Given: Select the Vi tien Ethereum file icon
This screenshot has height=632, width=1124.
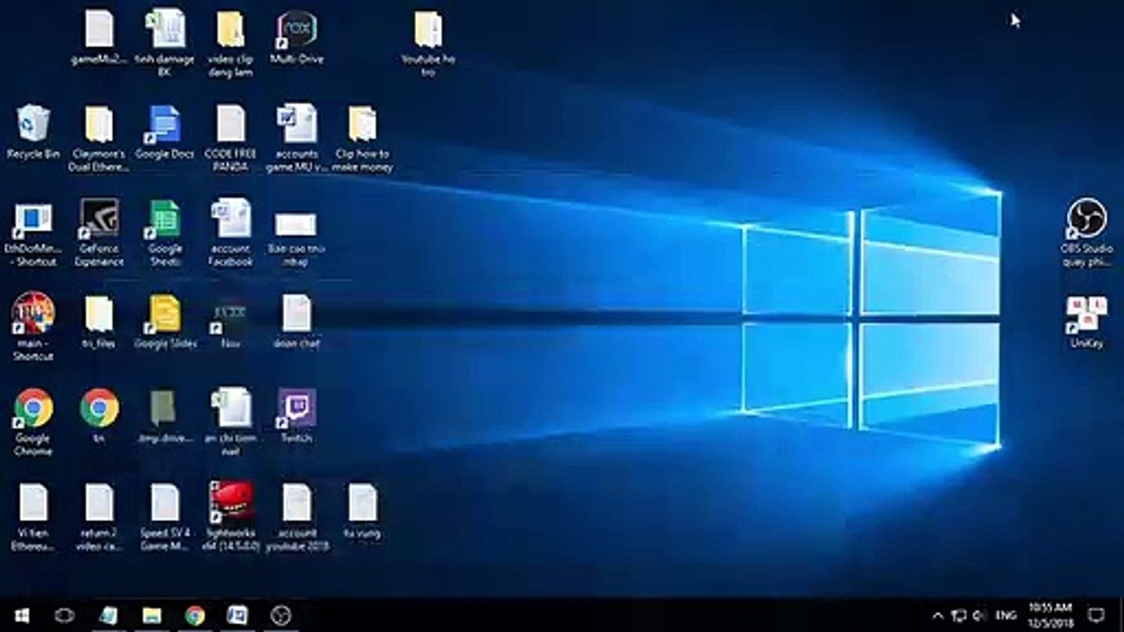Looking at the screenshot, I should (x=33, y=503).
